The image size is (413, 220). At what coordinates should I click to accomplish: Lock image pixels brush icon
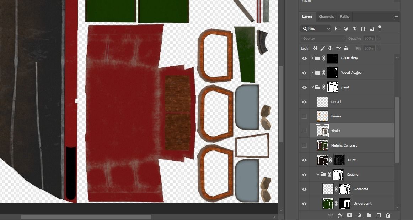pyautogui.click(x=322, y=48)
